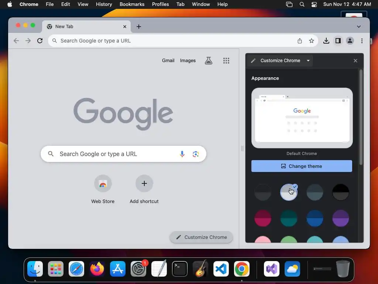378x284 pixels.
Task: Search by image with Google Lens icon
Action: 196,154
